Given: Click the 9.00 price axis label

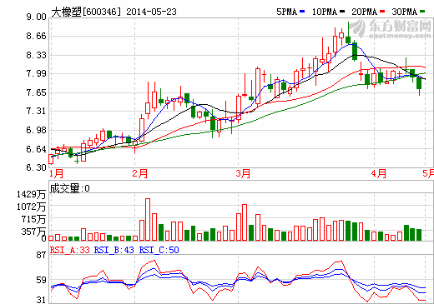Looking at the screenshot, I should click(x=36, y=17).
